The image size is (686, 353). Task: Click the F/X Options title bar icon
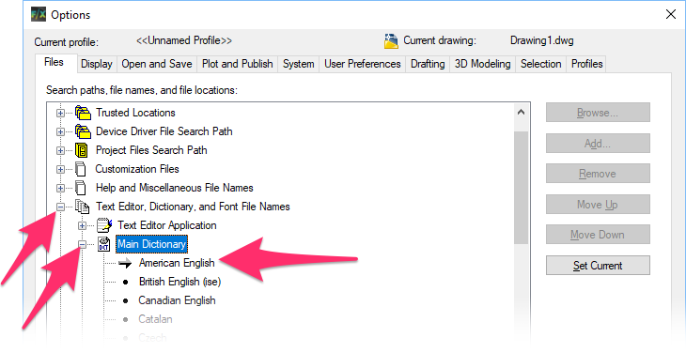(x=39, y=14)
